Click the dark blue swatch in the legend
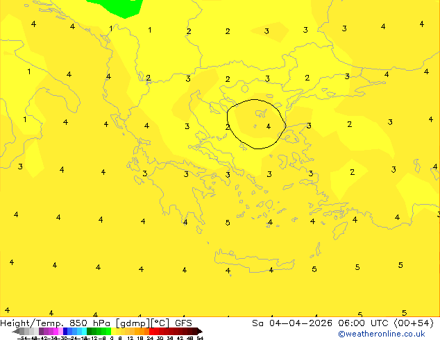 (x=65, y=331)
